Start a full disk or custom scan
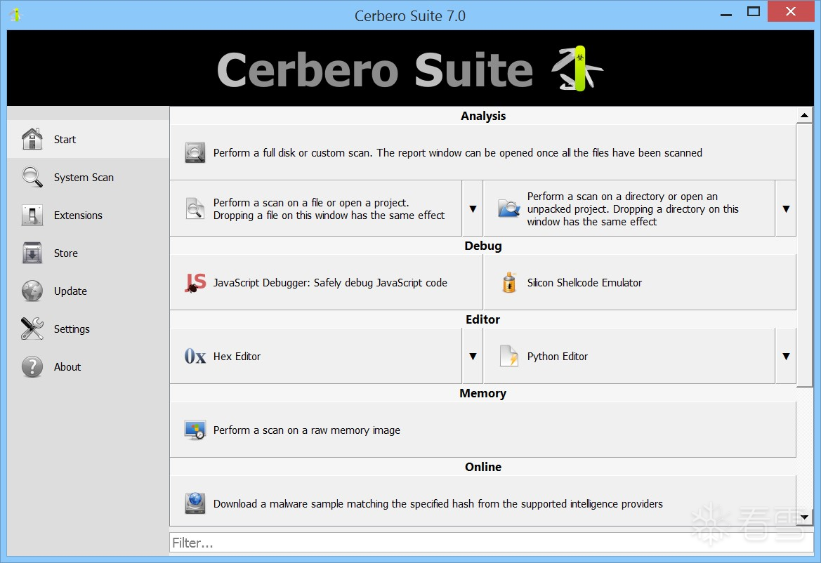The width and height of the screenshot is (821, 563). 482,153
